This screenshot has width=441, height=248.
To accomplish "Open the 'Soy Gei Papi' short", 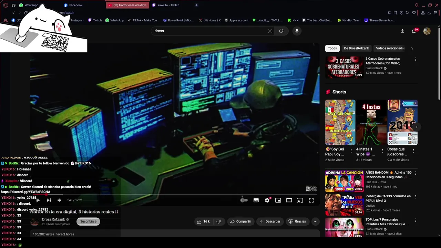I will click(340, 122).
